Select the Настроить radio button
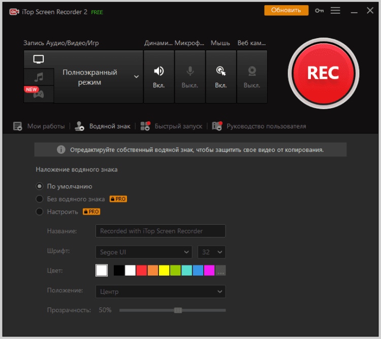The height and width of the screenshot is (339, 381). click(x=39, y=212)
